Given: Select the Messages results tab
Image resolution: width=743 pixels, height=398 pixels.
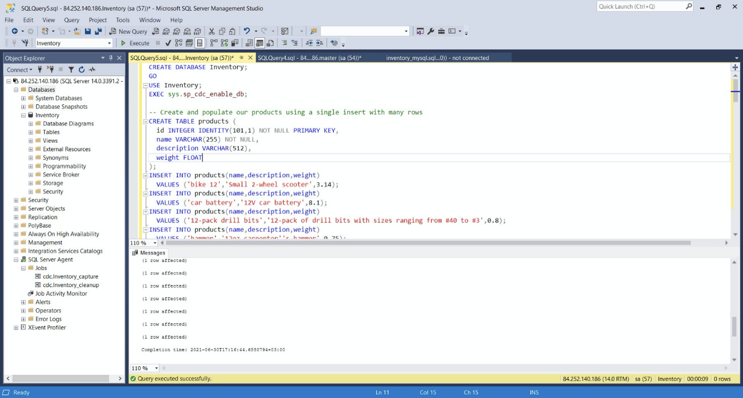Looking at the screenshot, I should [149, 253].
